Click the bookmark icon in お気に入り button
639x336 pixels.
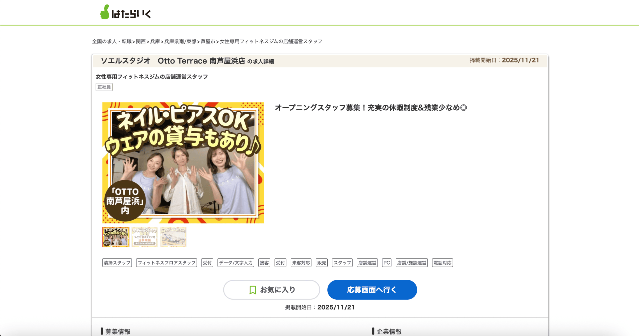(253, 290)
